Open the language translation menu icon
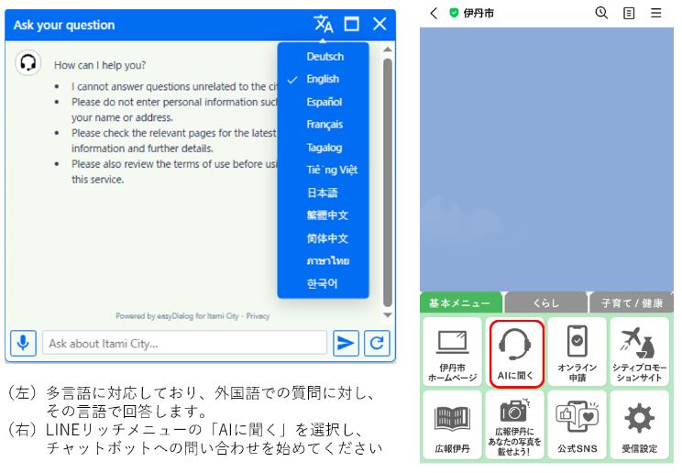The image size is (682, 473). point(324,24)
